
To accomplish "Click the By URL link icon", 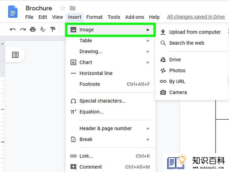I will pos(163,82).
